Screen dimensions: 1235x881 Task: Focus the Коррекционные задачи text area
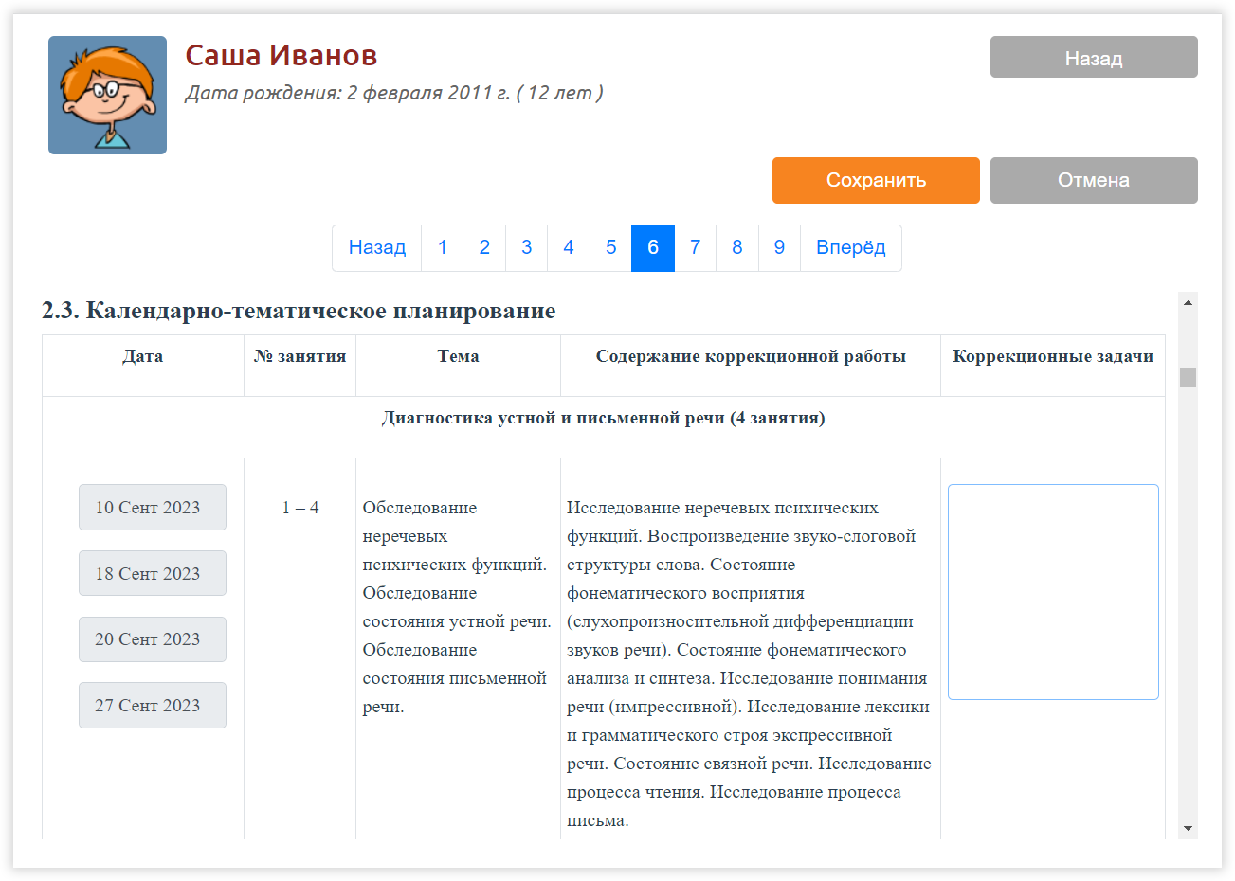pos(1053,592)
